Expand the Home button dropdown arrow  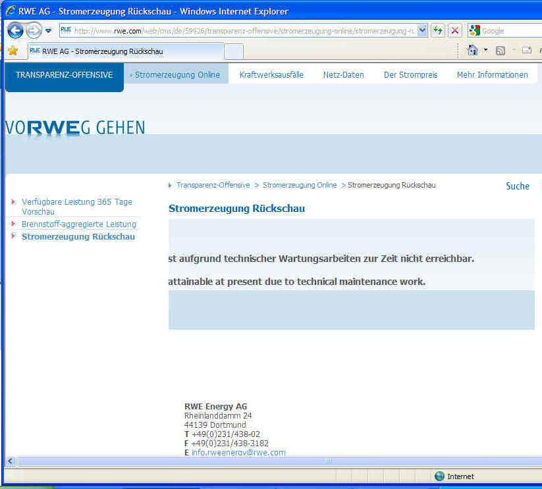tap(485, 51)
